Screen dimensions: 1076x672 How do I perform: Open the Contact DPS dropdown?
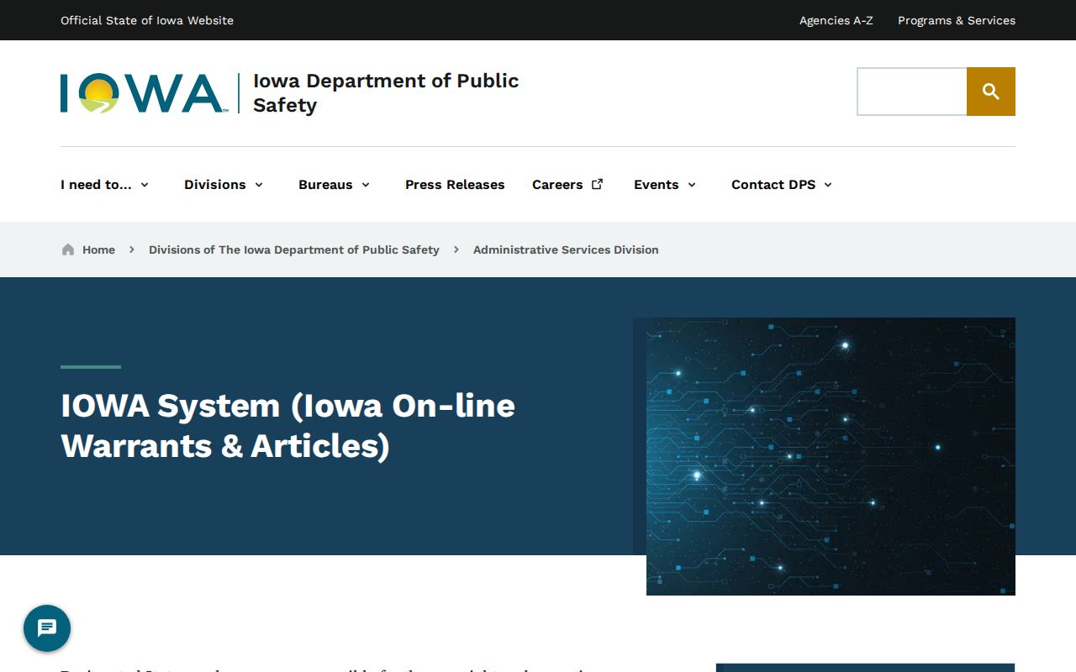click(x=782, y=185)
